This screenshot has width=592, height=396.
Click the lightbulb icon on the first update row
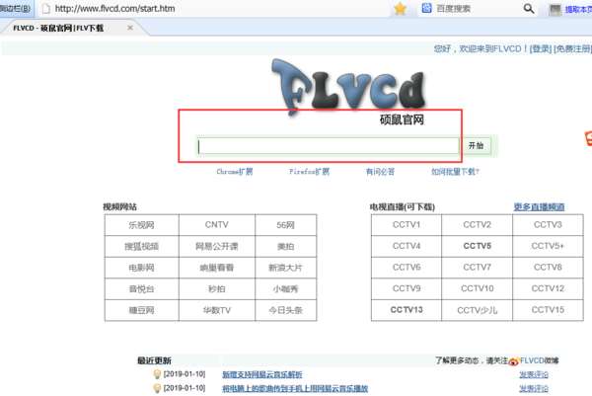pyautogui.click(x=157, y=374)
